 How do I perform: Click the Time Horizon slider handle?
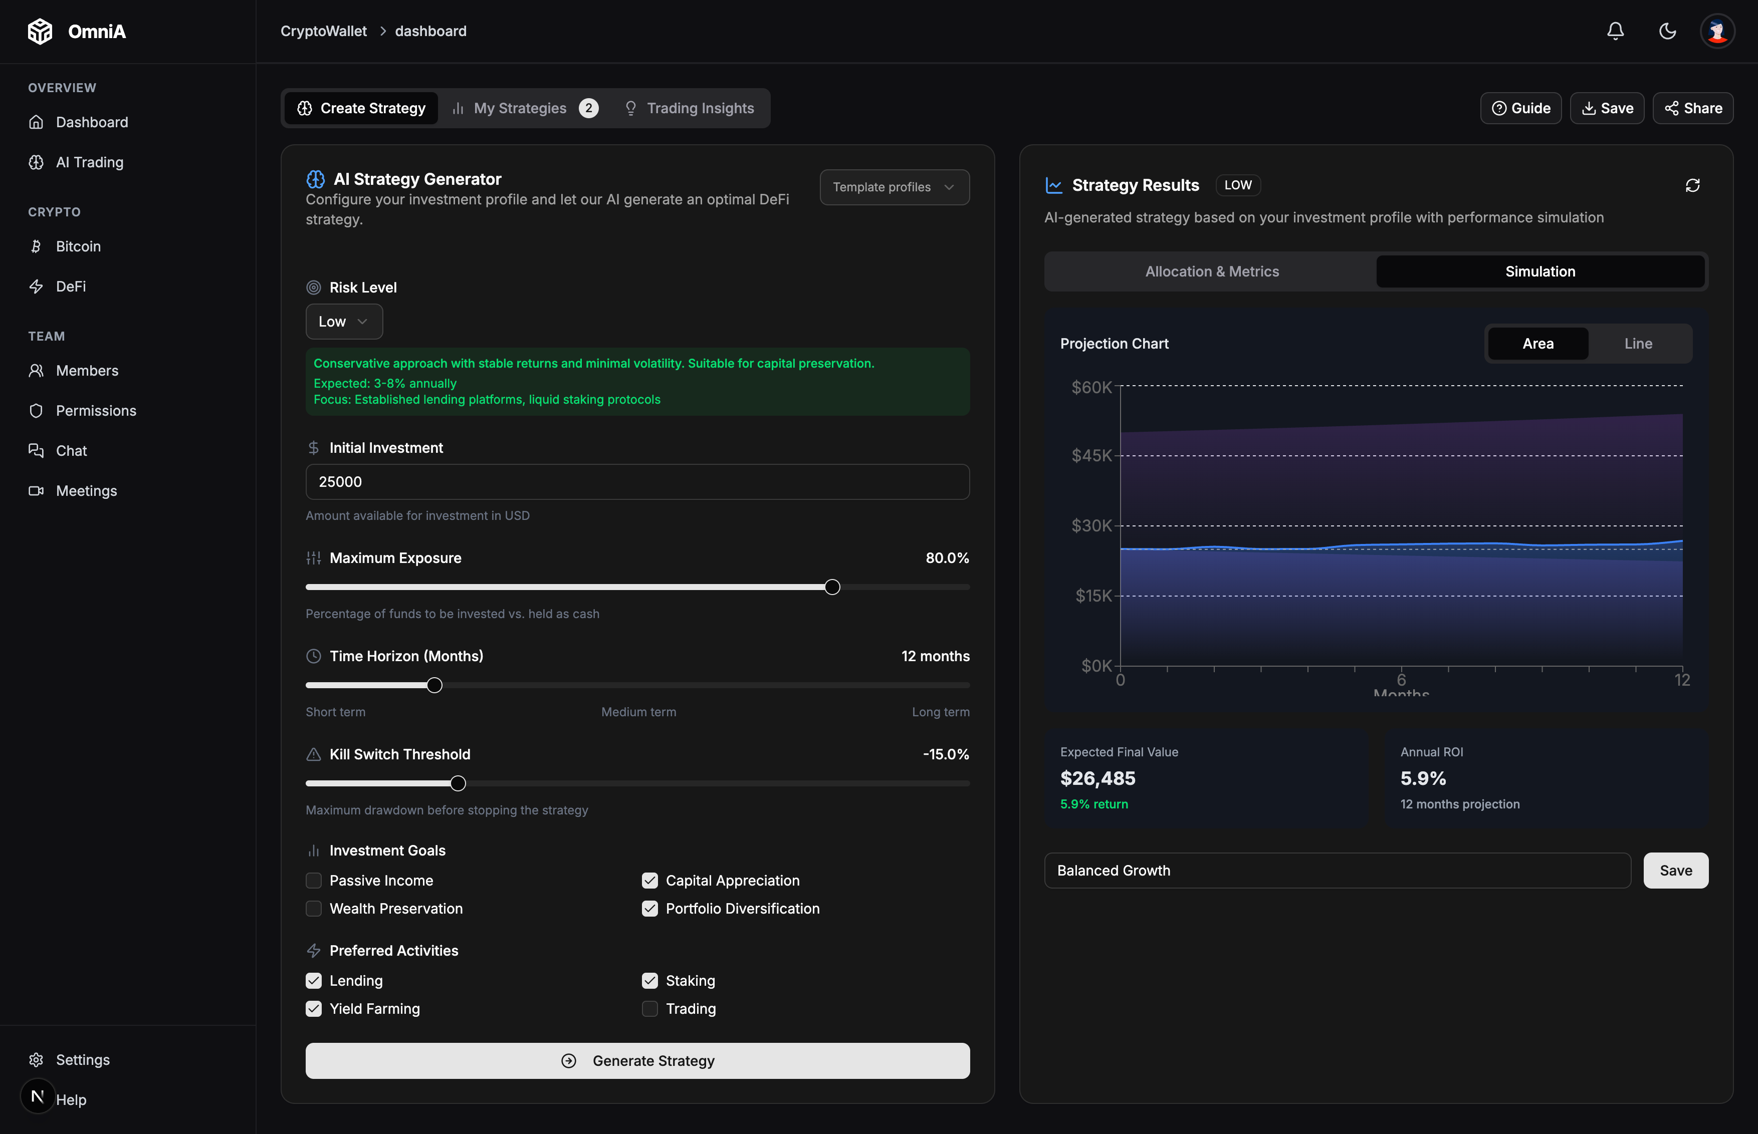pyautogui.click(x=434, y=685)
